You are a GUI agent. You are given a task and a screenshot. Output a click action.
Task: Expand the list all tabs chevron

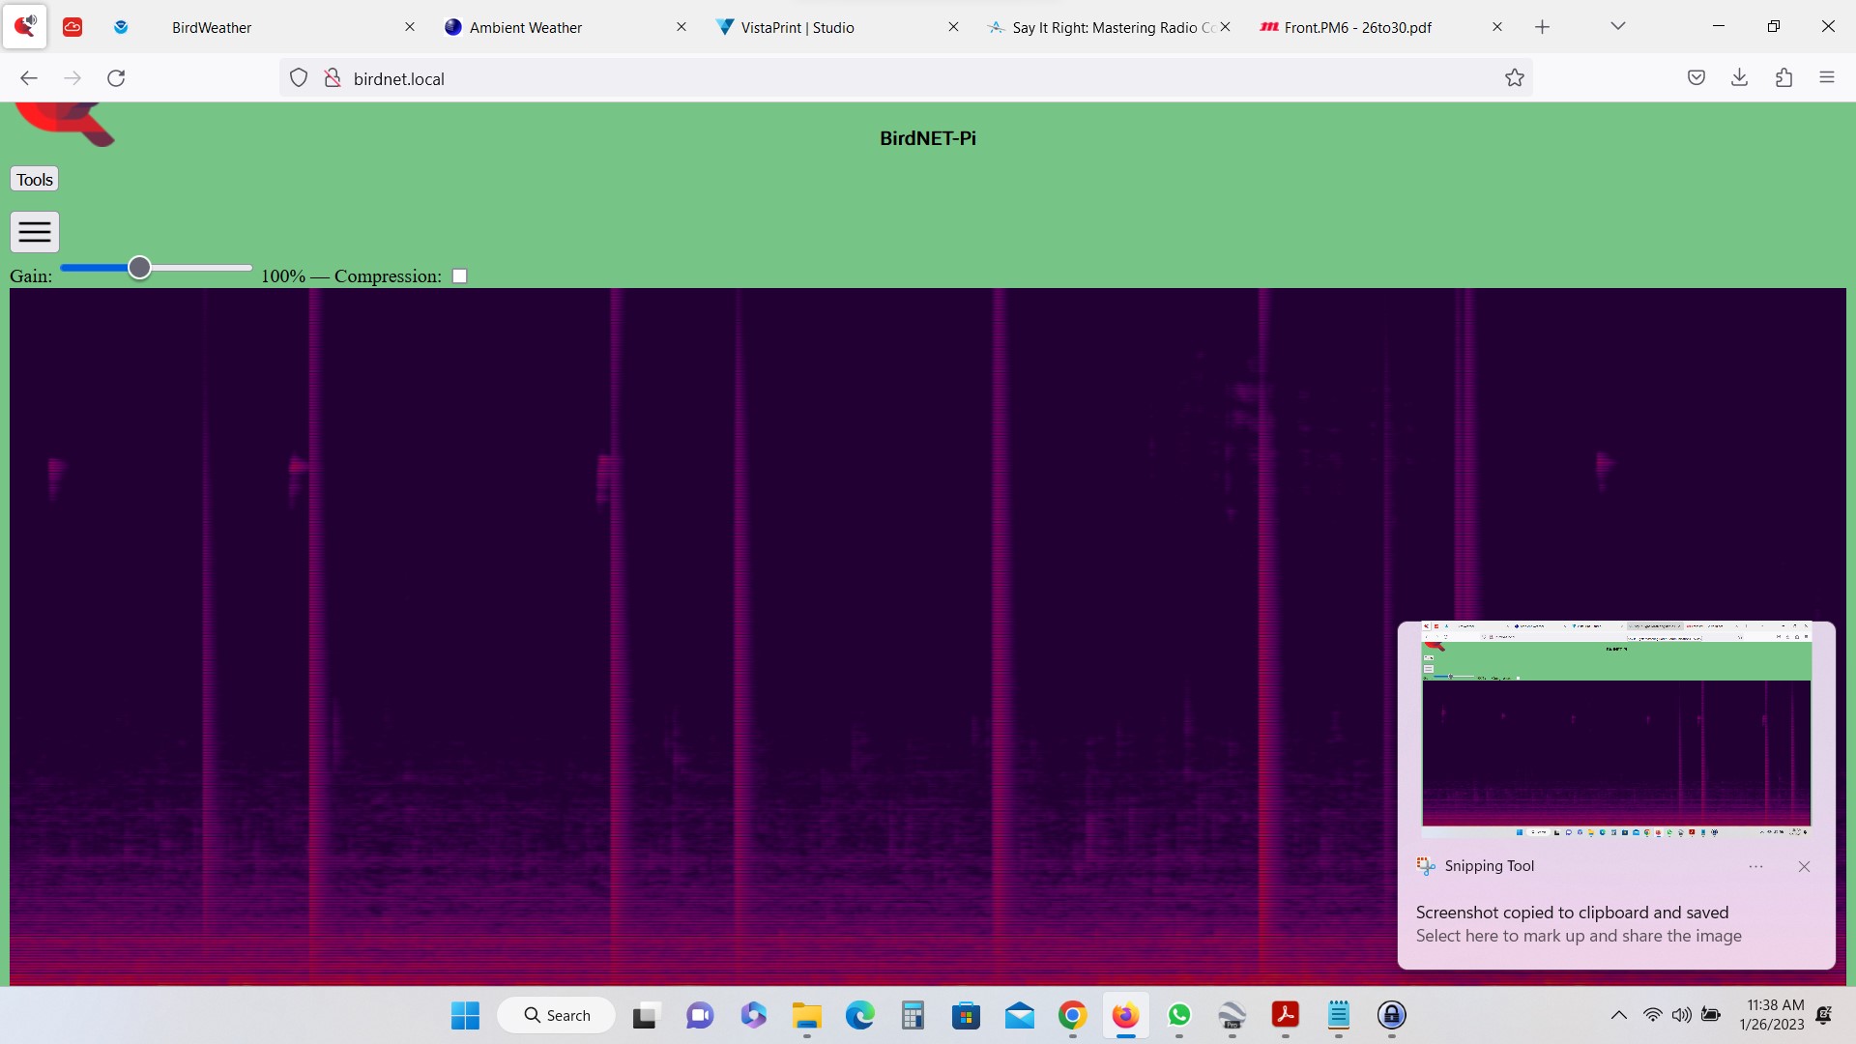point(1617,27)
